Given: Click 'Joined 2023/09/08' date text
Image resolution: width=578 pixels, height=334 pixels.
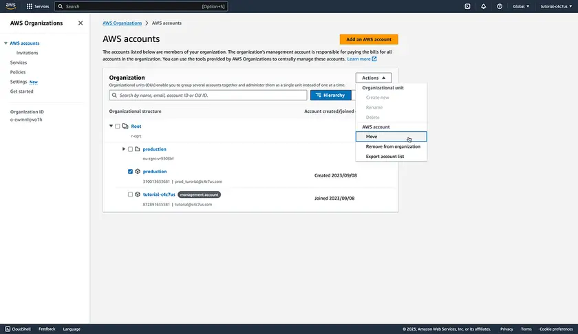Looking at the screenshot, I should pos(334,198).
